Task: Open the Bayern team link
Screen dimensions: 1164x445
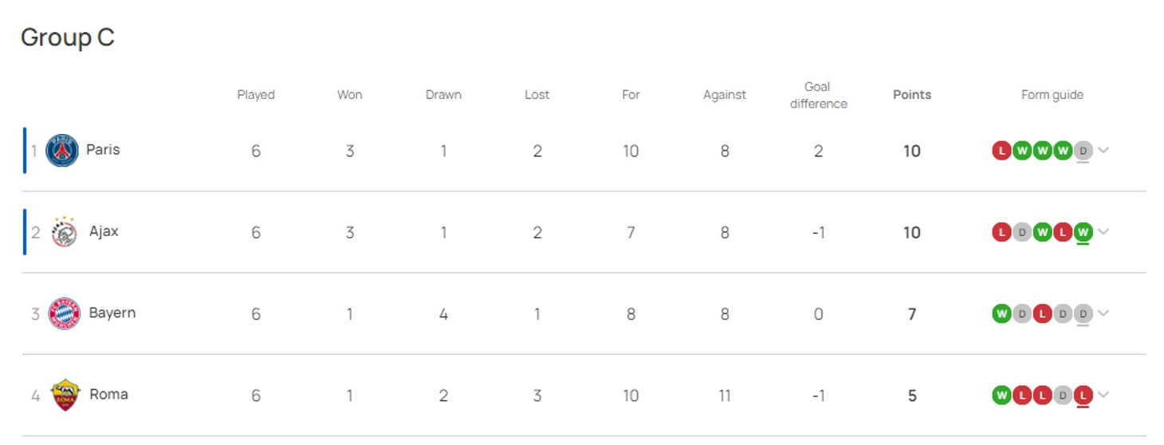Action: [112, 313]
